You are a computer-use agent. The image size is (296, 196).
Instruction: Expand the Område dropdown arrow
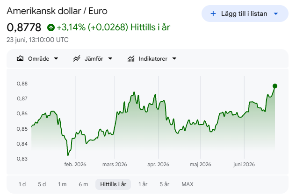point(56,59)
